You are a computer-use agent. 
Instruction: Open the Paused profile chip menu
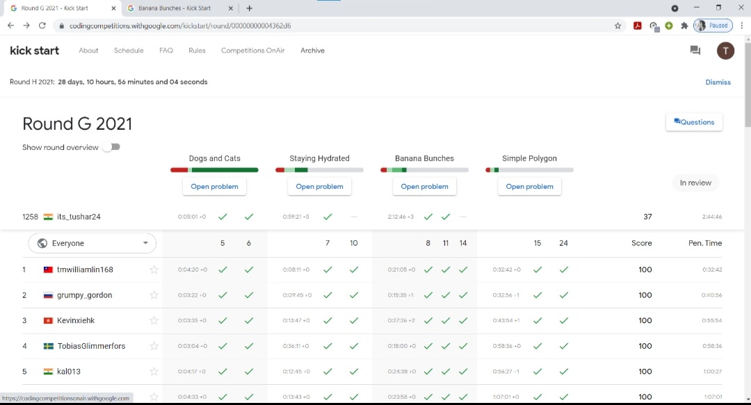tap(713, 25)
